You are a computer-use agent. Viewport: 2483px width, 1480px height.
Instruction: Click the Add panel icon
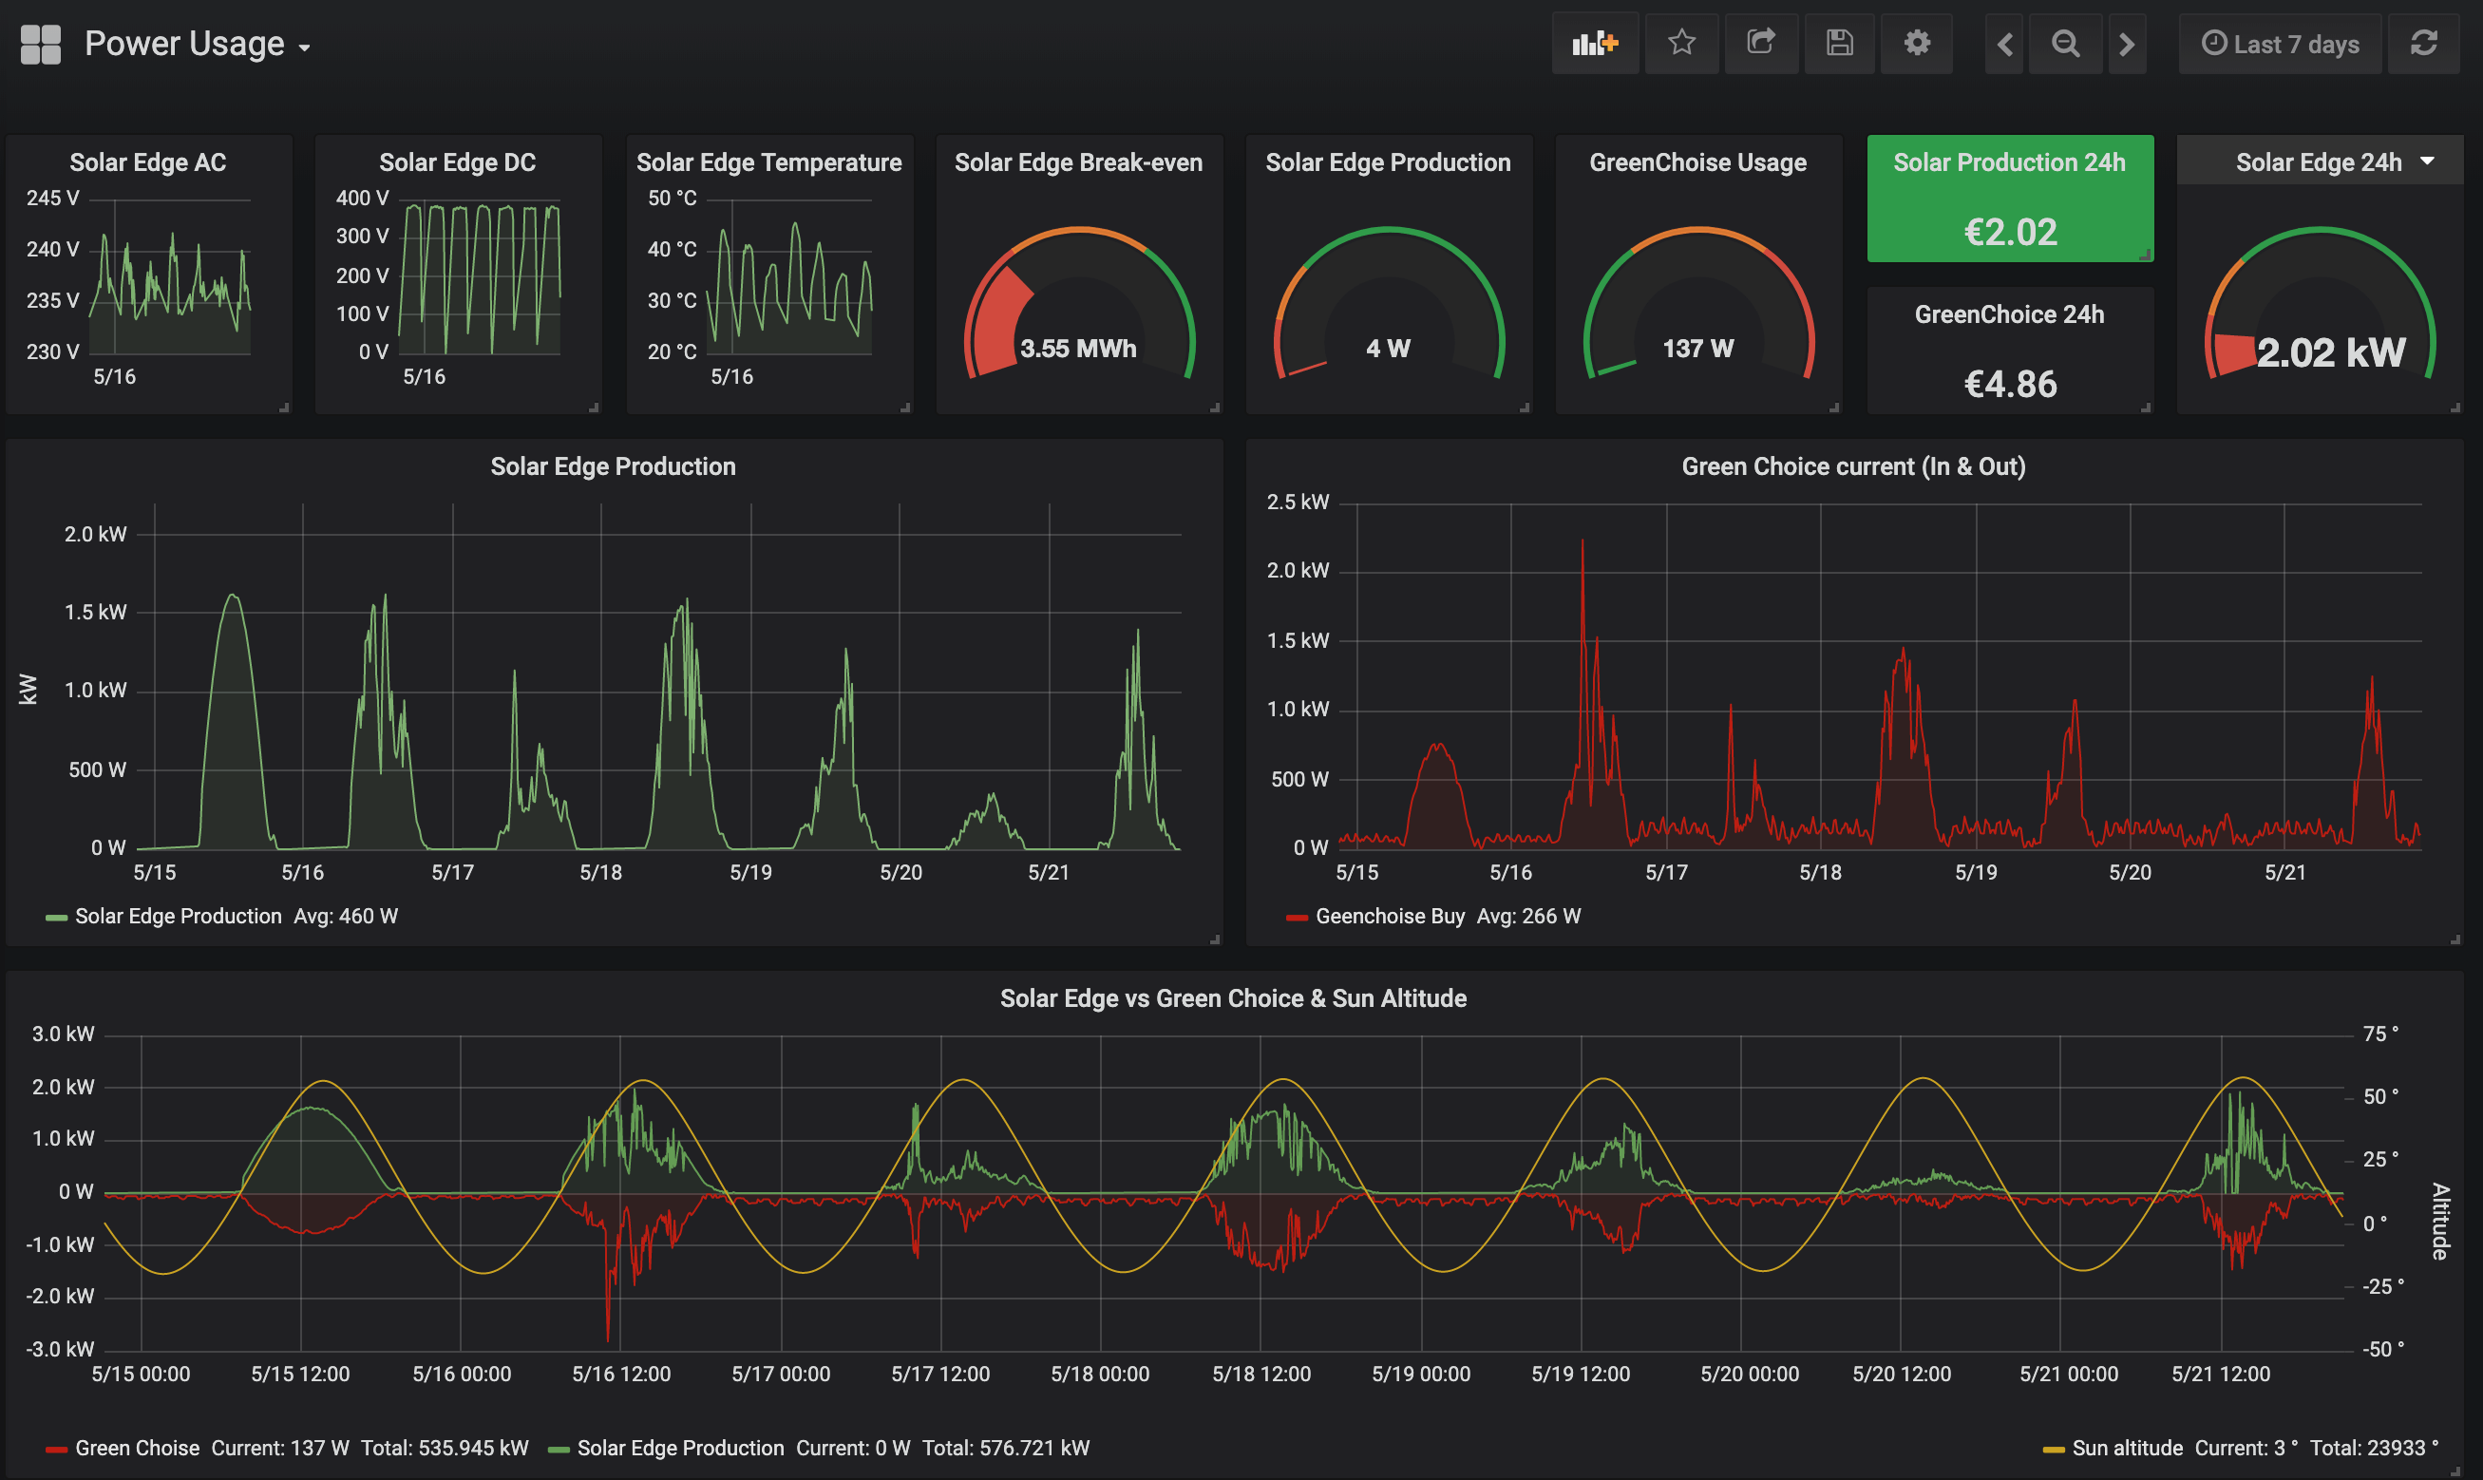pos(1595,44)
